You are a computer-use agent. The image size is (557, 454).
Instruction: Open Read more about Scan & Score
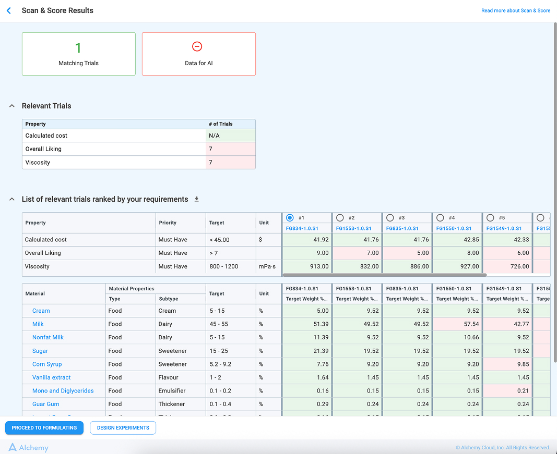[515, 10]
